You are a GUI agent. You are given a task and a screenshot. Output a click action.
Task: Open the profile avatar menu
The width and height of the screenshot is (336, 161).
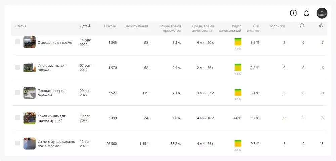click(x=322, y=13)
